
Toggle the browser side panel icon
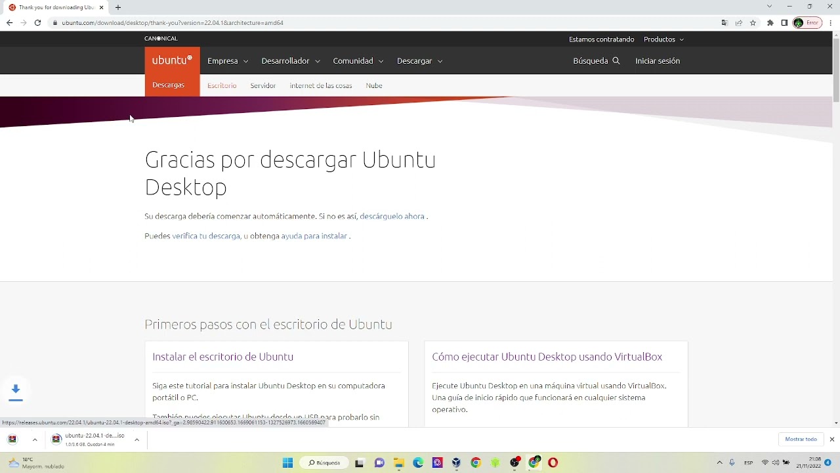tap(784, 22)
